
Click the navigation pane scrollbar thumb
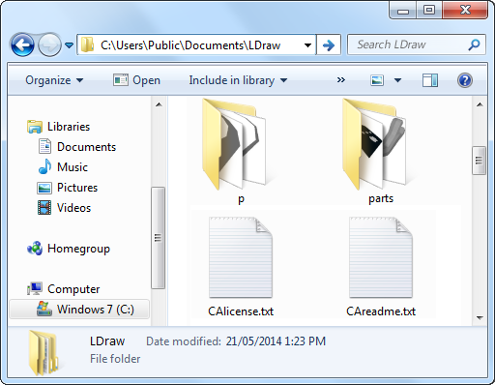click(158, 238)
